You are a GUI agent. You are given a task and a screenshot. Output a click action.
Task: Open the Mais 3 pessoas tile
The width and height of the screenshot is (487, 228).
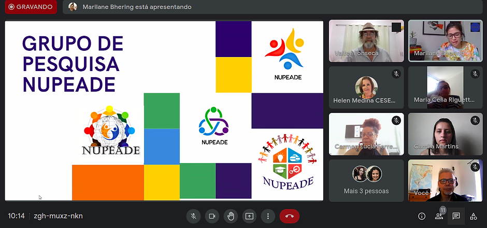366,180
